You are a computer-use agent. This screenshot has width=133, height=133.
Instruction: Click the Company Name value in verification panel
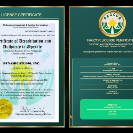tap(112, 65)
